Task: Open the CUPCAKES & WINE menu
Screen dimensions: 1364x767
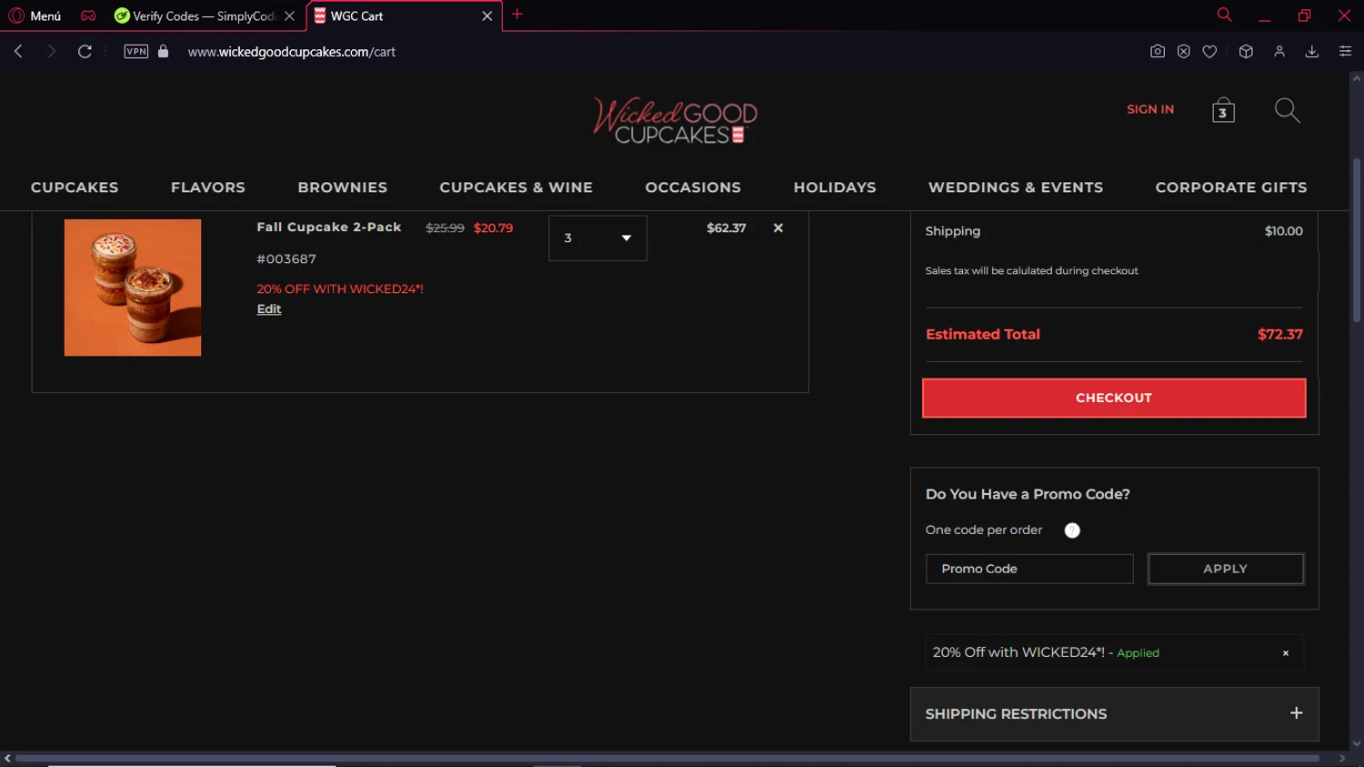Action: [x=517, y=187]
